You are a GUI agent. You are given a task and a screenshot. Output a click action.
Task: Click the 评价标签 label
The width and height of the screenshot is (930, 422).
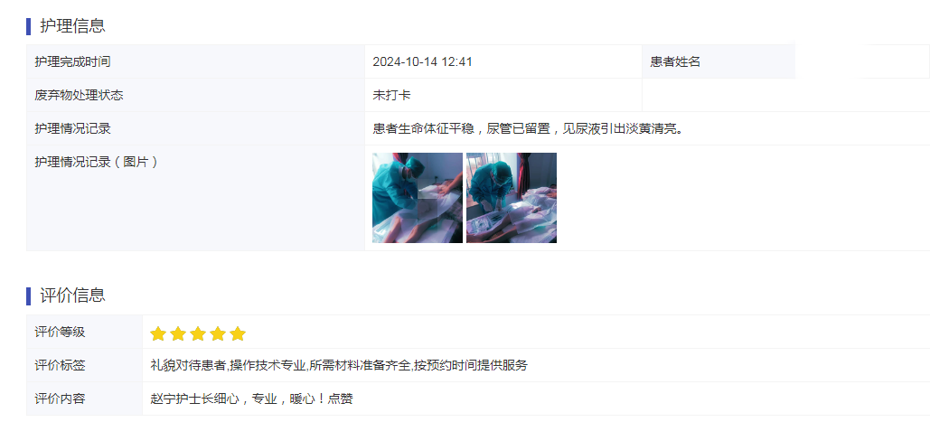pos(60,366)
